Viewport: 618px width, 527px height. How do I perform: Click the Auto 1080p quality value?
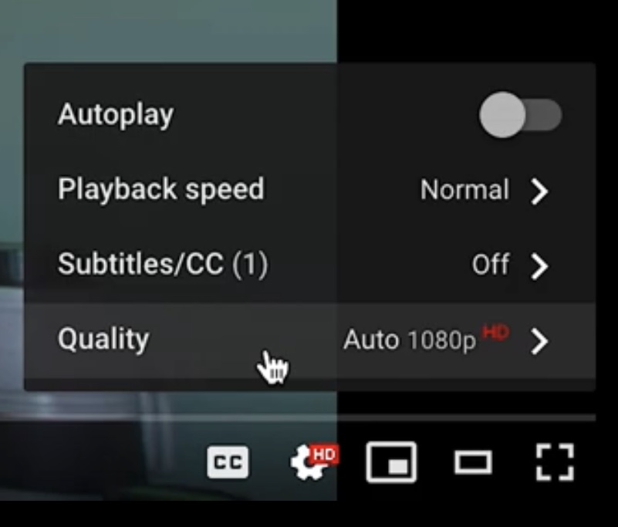click(410, 340)
